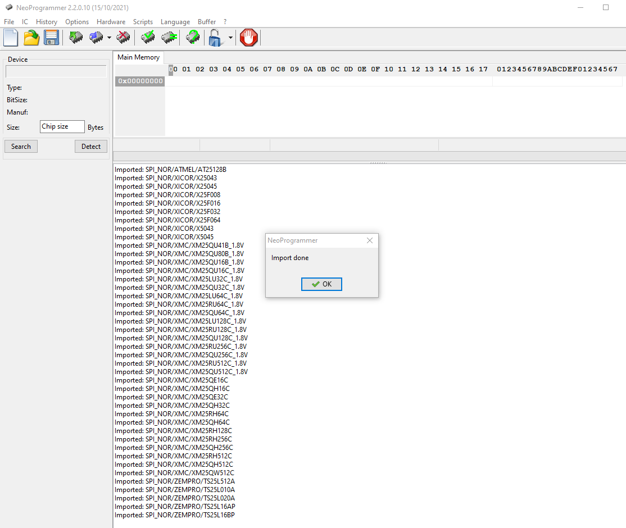The width and height of the screenshot is (626, 528).
Task: Click log line XM25QU512C_1.8V
Action: pos(182,372)
